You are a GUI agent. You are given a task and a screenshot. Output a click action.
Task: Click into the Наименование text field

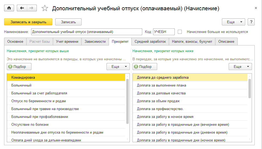[86, 32]
